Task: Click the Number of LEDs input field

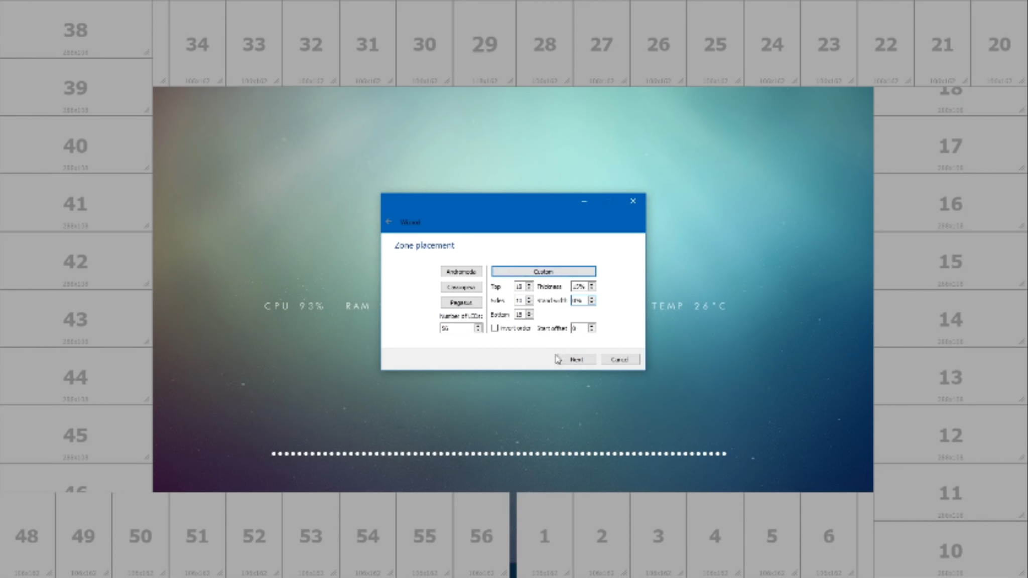Action: [456, 328]
